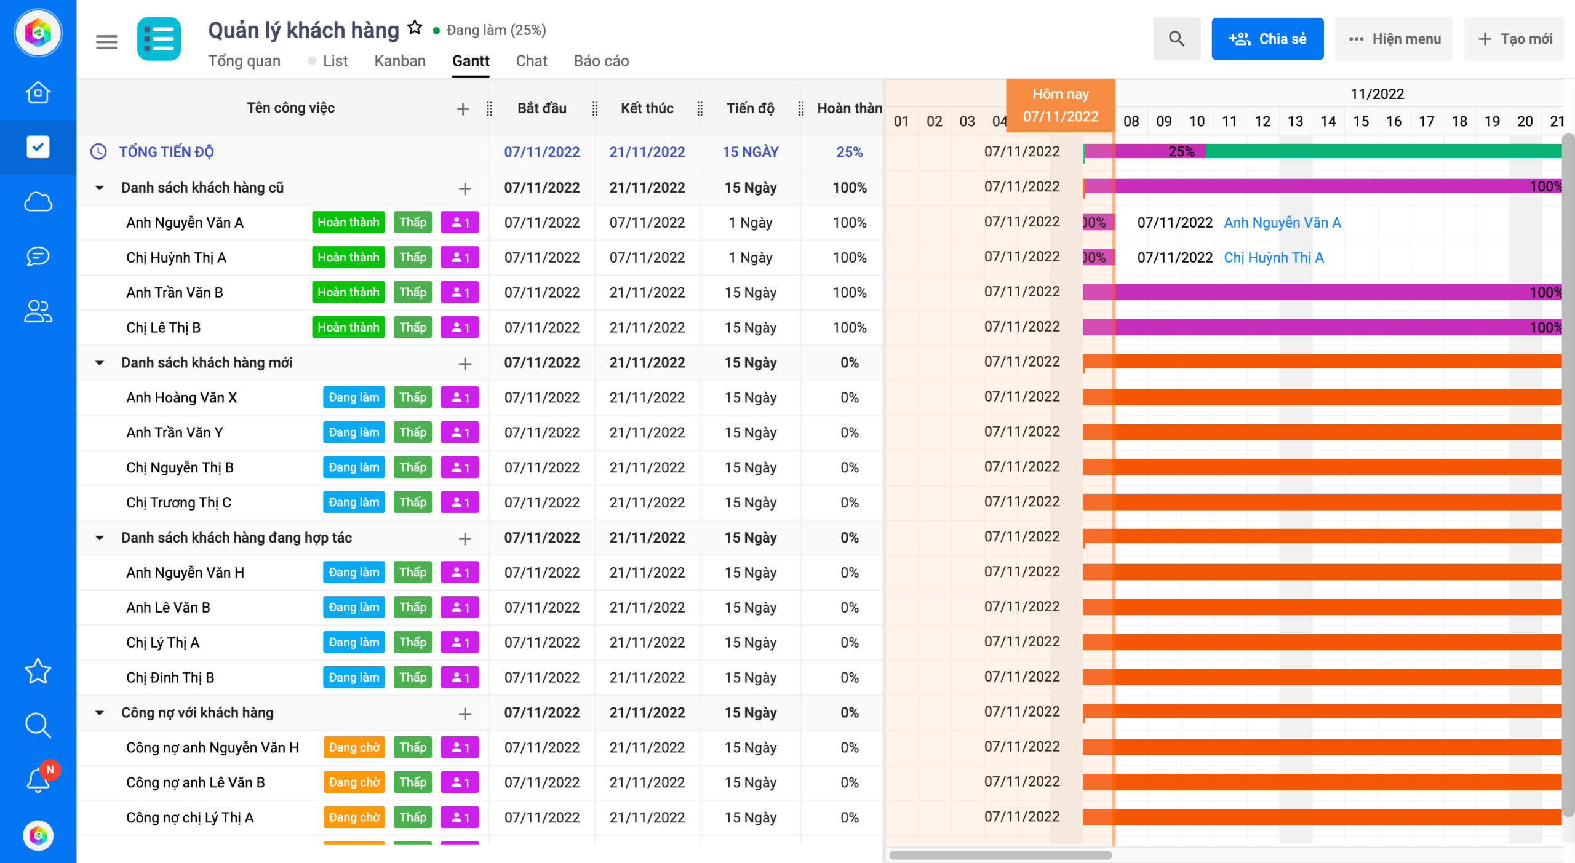Open Đang chờ status of Công nợ anh Nguyễn Văn H
Viewport: 1575px width, 863px height.
click(x=354, y=747)
